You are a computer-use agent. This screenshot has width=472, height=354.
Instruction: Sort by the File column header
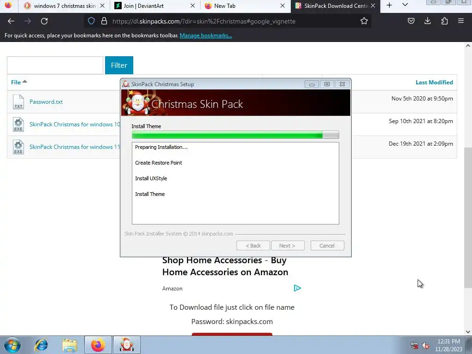coord(18,82)
